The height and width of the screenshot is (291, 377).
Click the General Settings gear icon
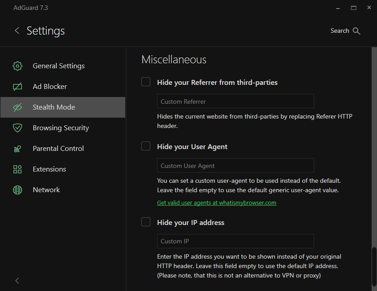pos(18,66)
